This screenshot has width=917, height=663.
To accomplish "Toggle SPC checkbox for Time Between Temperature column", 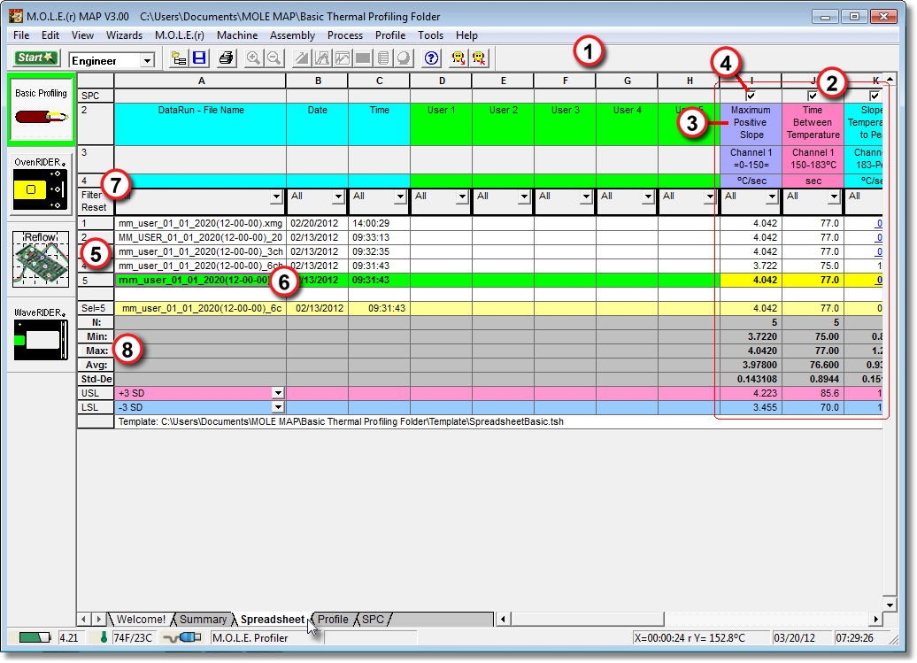I will pyautogui.click(x=813, y=96).
